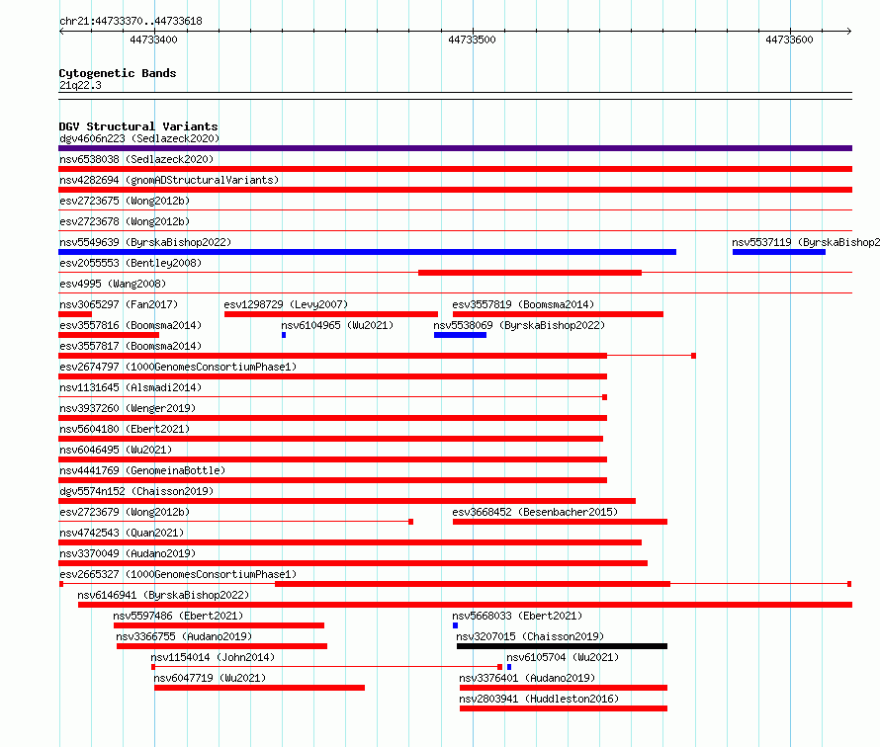Click the blue nsv5538069 bar

460,335
